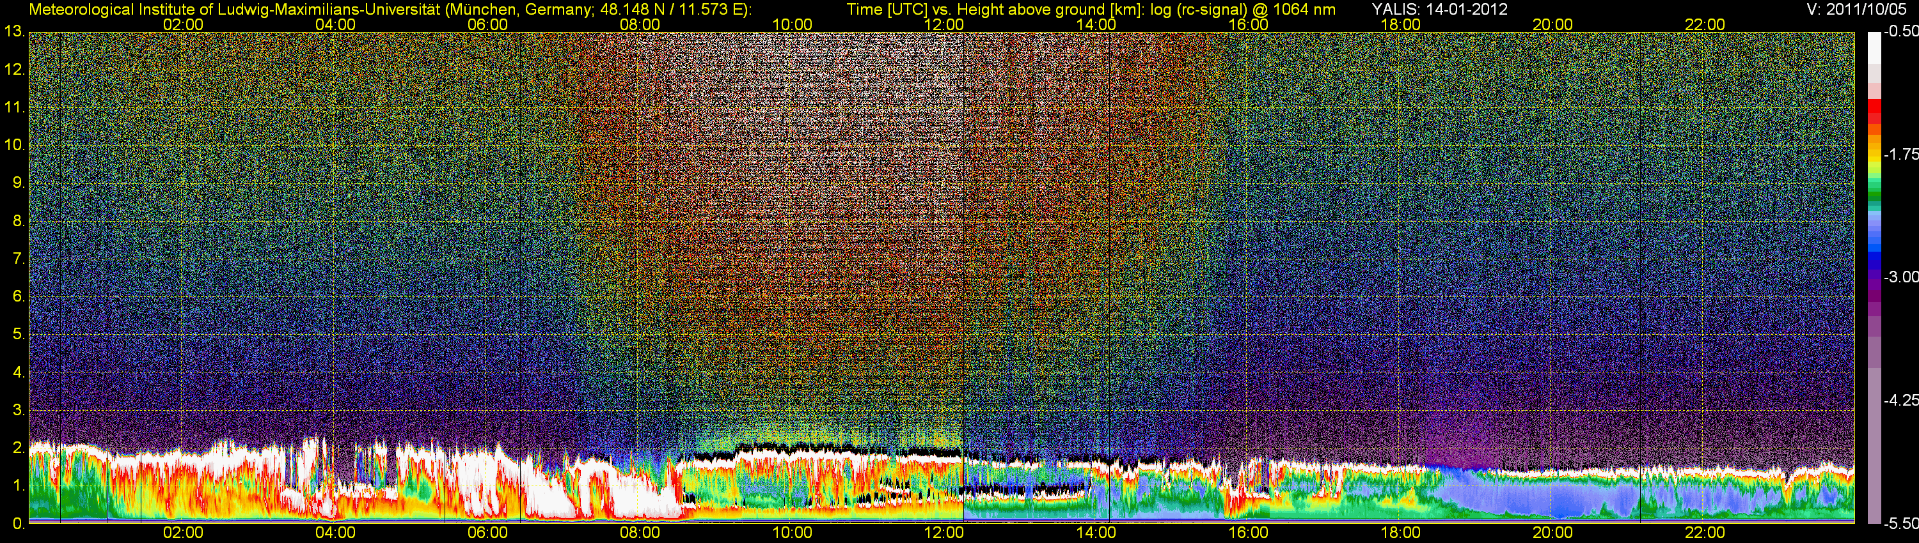Click the -5.50 colorbar value
Image resolution: width=1919 pixels, height=543 pixels.
[1900, 524]
